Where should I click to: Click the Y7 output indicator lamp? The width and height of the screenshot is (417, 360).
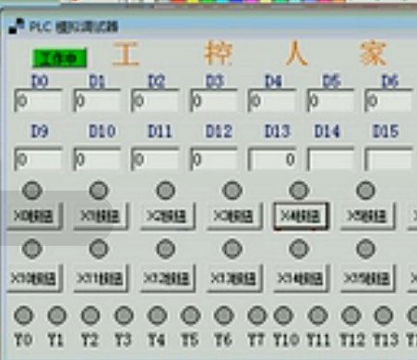pyautogui.click(x=257, y=316)
